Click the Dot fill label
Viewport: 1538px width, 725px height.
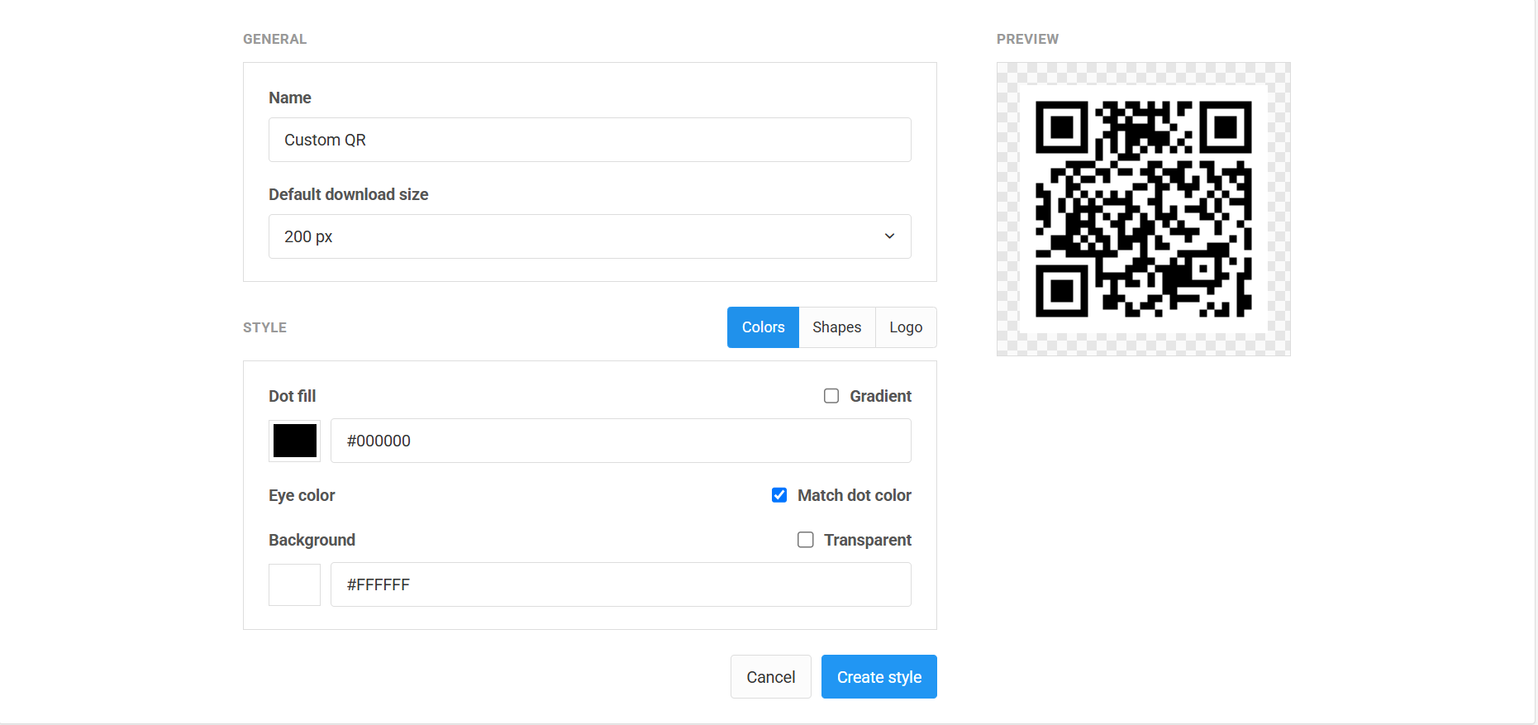coord(292,396)
